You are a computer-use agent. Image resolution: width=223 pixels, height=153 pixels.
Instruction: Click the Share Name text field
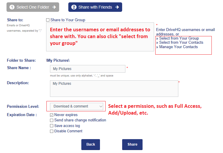click(x=88, y=69)
